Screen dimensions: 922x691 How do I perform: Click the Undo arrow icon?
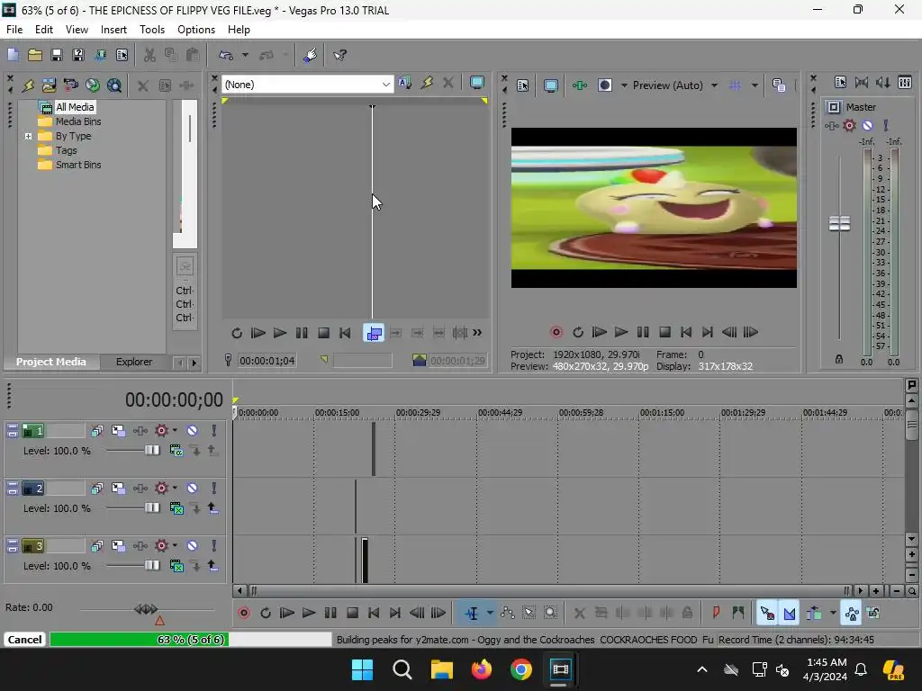pos(226,55)
